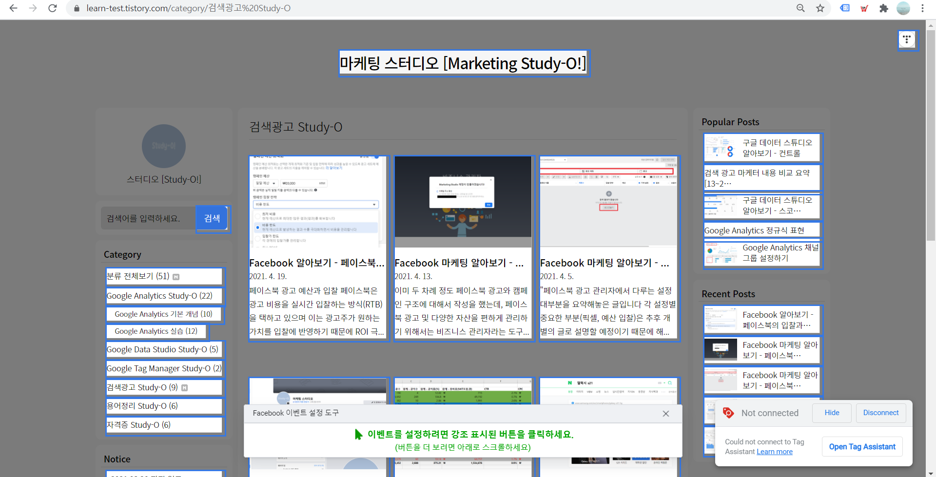Open popular post 구글 데이터 스튜디오 알아보기 - 컨트롤
Screen dimensions: 936x477
(x=778, y=148)
